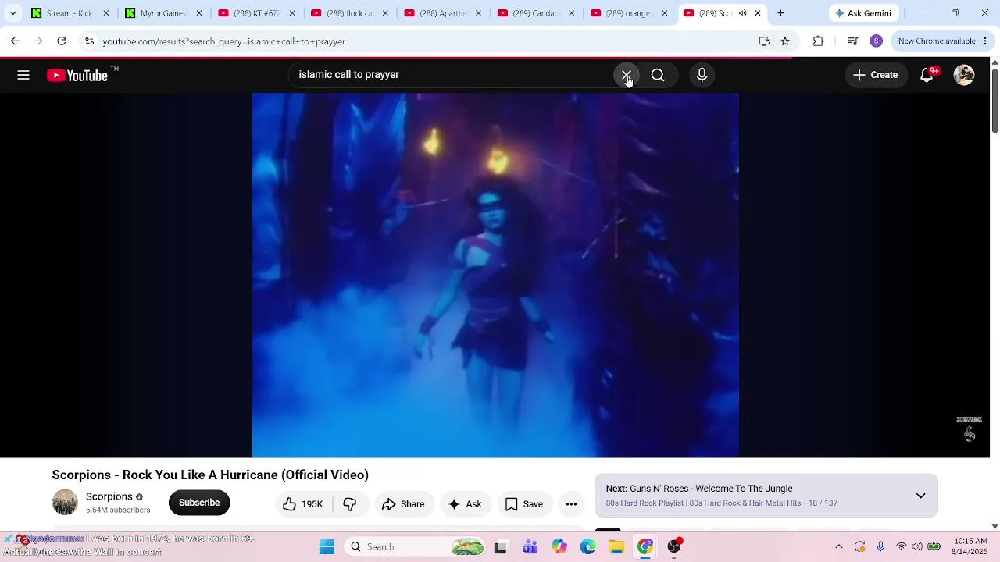Open Microsoft Edge from the taskbar
The height and width of the screenshot is (562, 1000).
(587, 547)
